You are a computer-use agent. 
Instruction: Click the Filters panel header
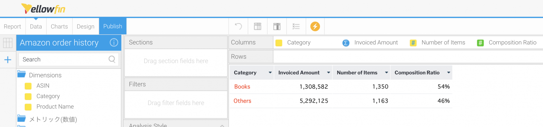click(176, 84)
